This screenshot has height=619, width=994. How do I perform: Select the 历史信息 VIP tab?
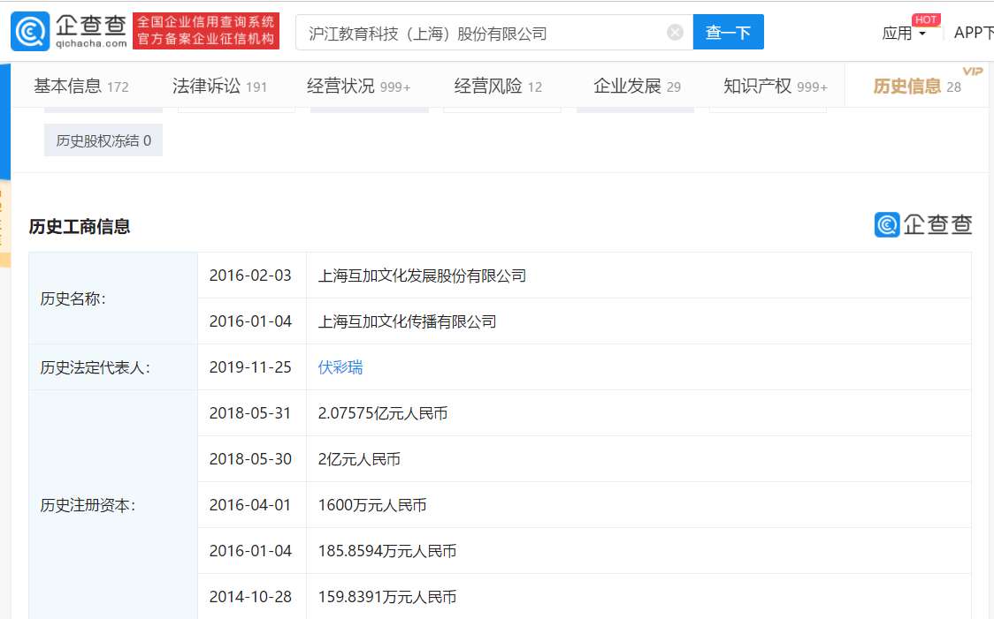pos(917,86)
